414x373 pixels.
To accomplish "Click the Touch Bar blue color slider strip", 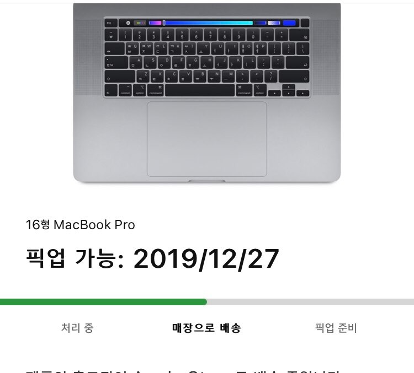I will (x=208, y=23).
